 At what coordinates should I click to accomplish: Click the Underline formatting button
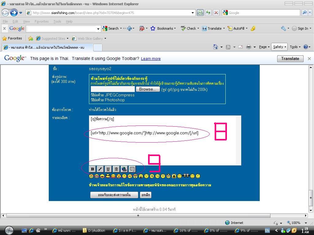pos(108,169)
